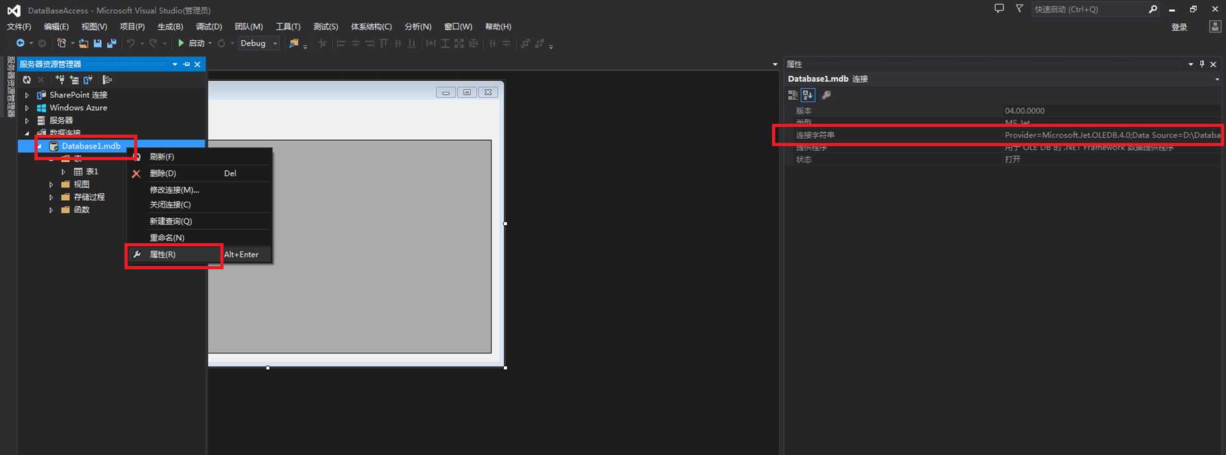
Task: Start debugging with the green 启动 button
Action: click(x=191, y=44)
